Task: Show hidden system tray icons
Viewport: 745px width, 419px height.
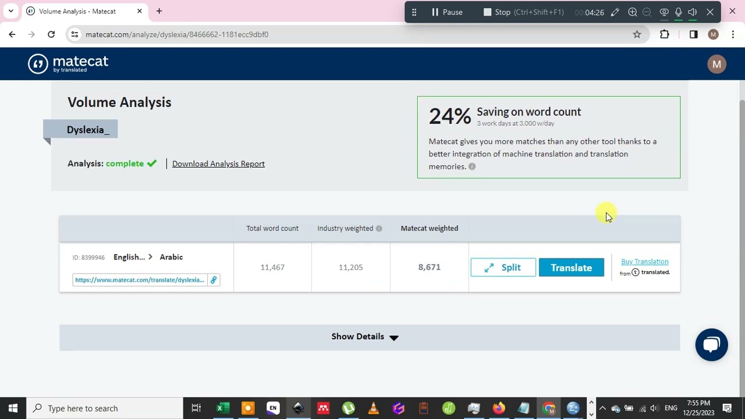Action: pos(602,408)
